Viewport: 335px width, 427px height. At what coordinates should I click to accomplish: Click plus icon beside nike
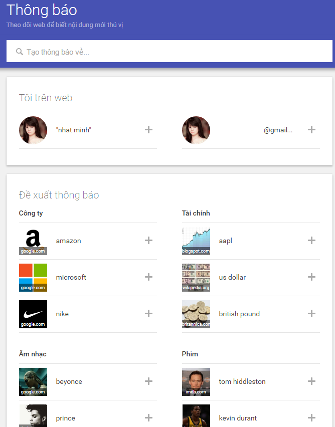(x=148, y=314)
